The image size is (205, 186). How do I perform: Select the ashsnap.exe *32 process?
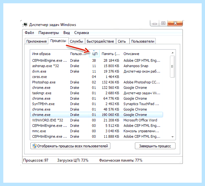point(97,66)
